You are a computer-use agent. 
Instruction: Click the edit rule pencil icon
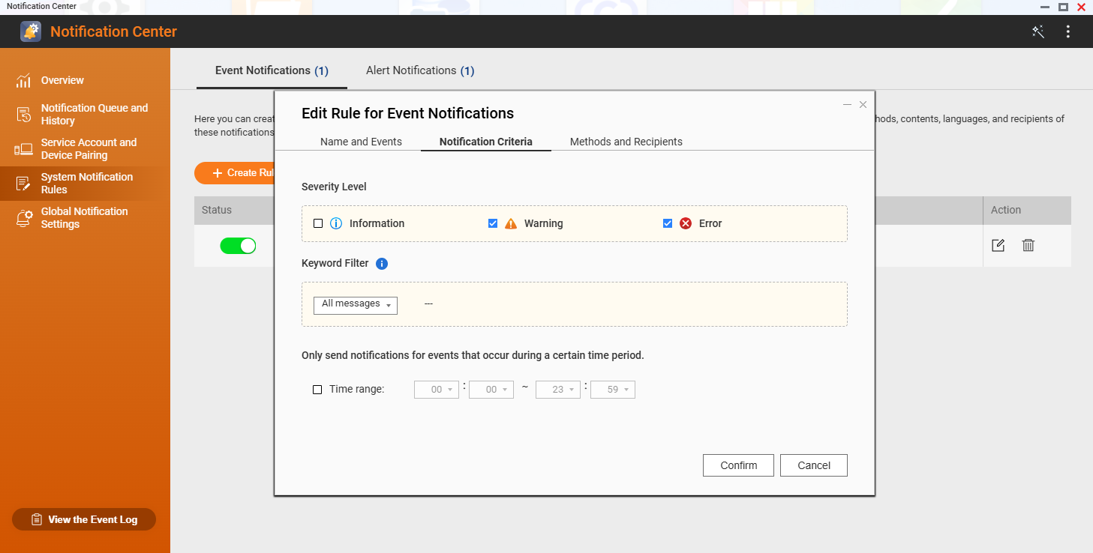(x=998, y=246)
